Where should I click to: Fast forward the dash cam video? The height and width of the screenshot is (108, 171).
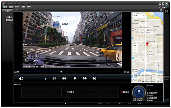click(x=85, y=78)
